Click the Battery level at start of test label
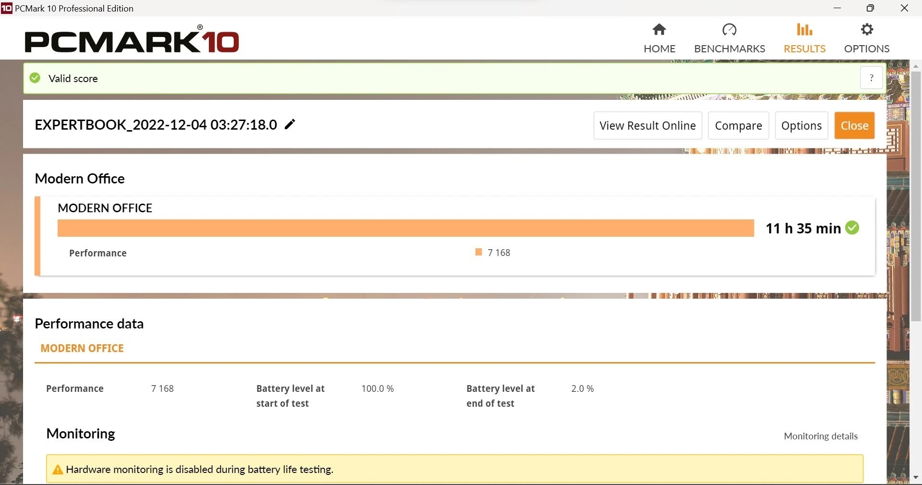922x485 pixels. [x=291, y=396]
